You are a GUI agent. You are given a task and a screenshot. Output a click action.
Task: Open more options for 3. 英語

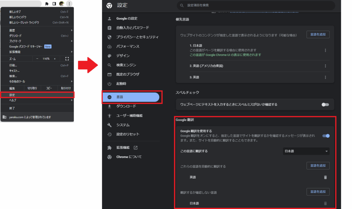[325, 77]
